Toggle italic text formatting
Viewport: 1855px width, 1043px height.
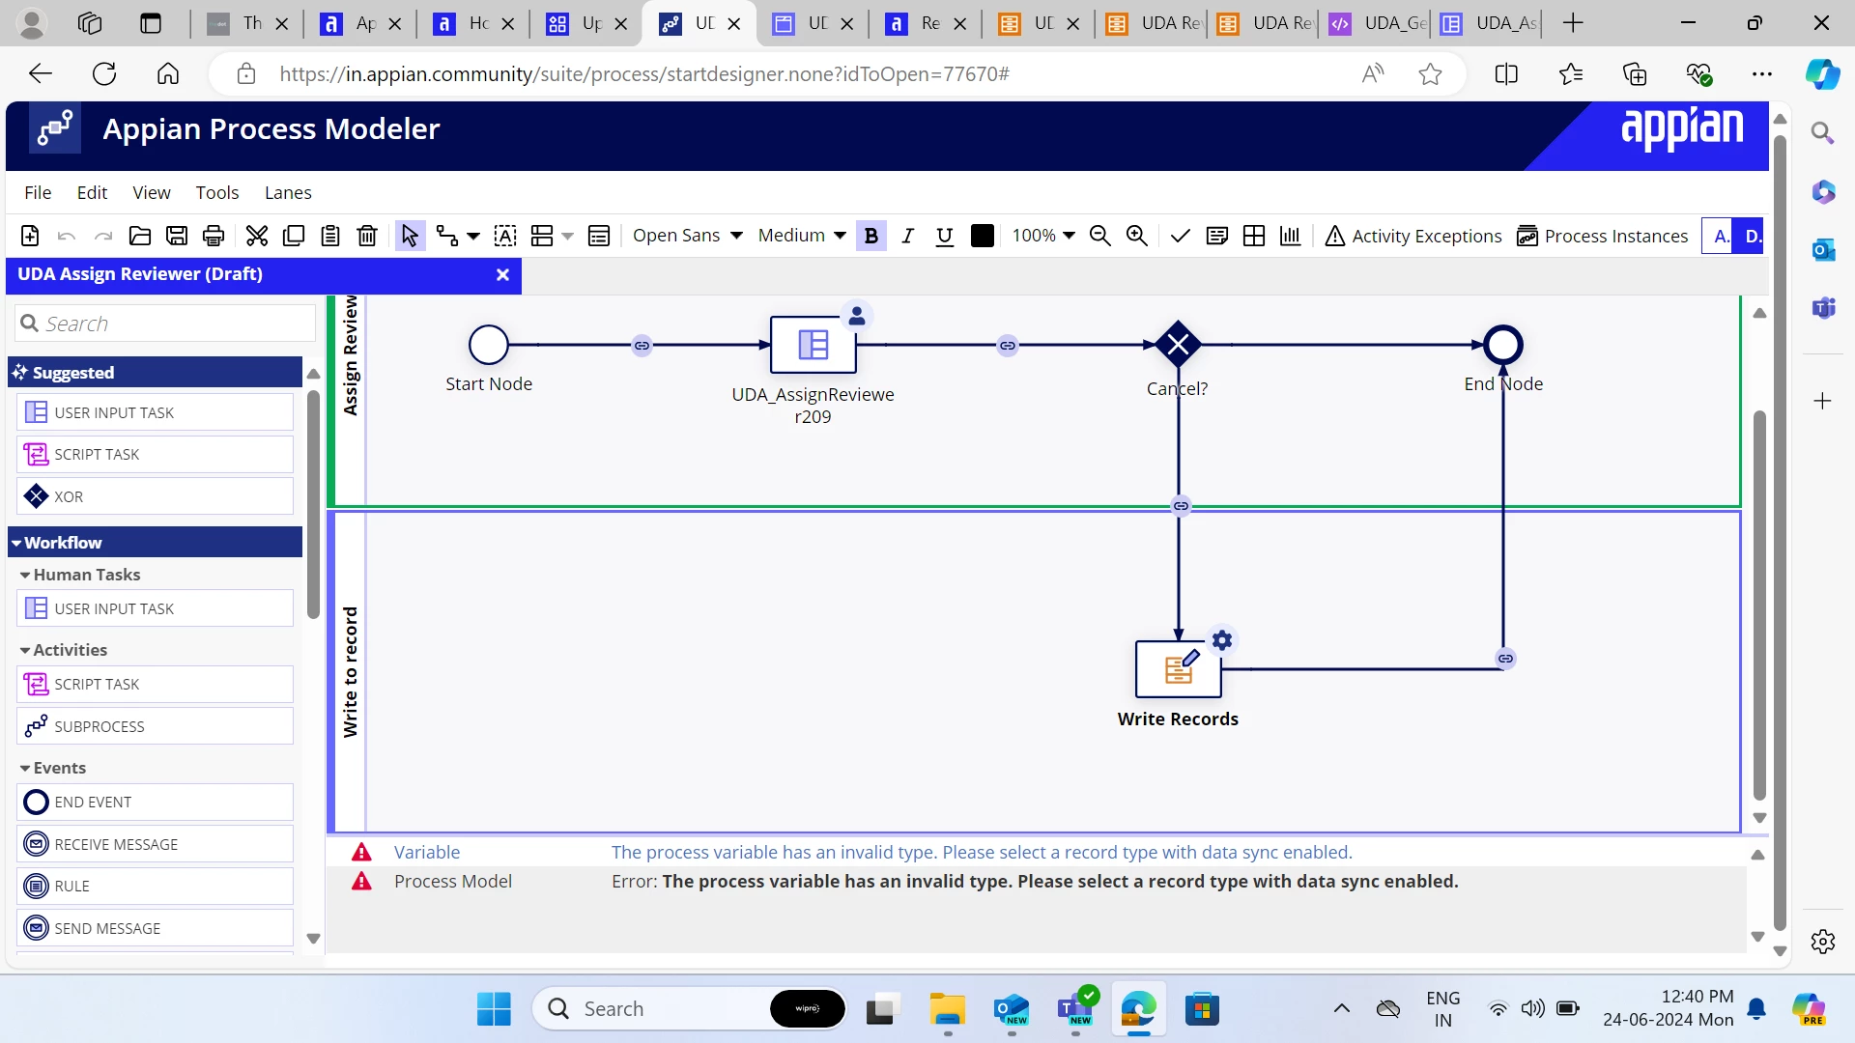[x=907, y=236]
